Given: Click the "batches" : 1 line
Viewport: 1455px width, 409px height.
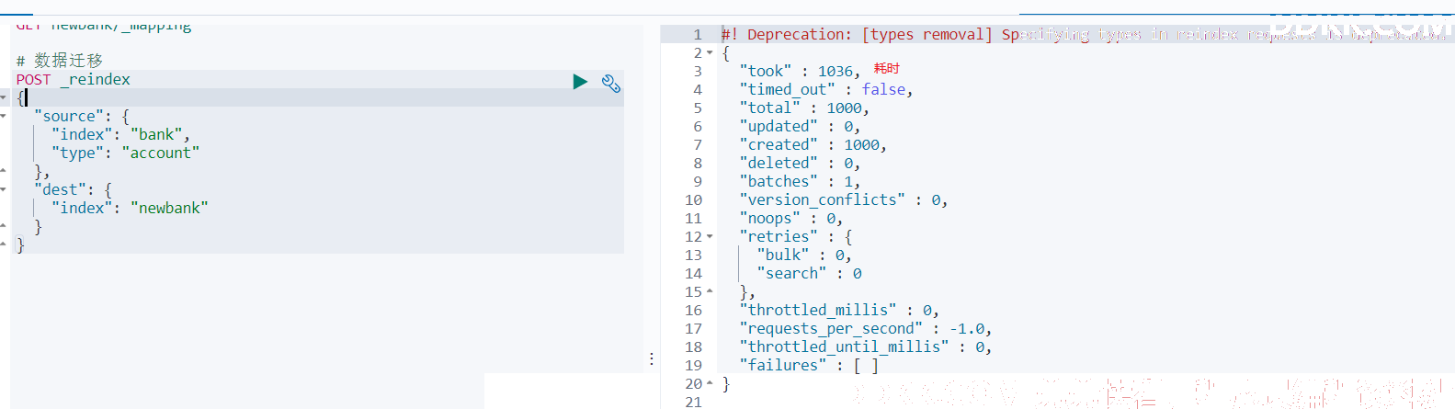Looking at the screenshot, I should click(800, 181).
